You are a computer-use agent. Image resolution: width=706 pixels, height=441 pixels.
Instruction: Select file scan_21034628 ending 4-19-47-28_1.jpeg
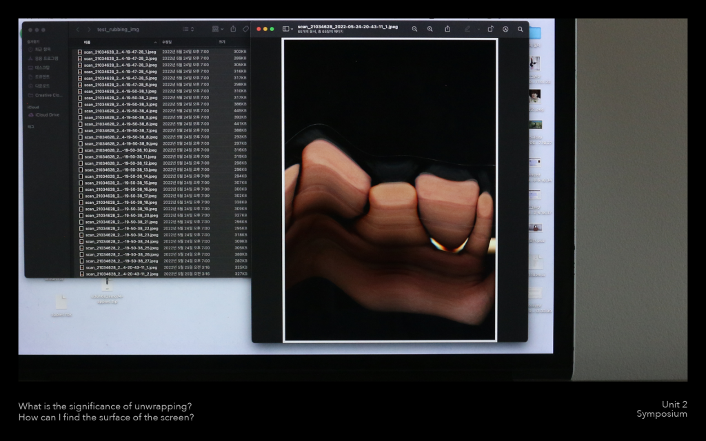(x=121, y=52)
